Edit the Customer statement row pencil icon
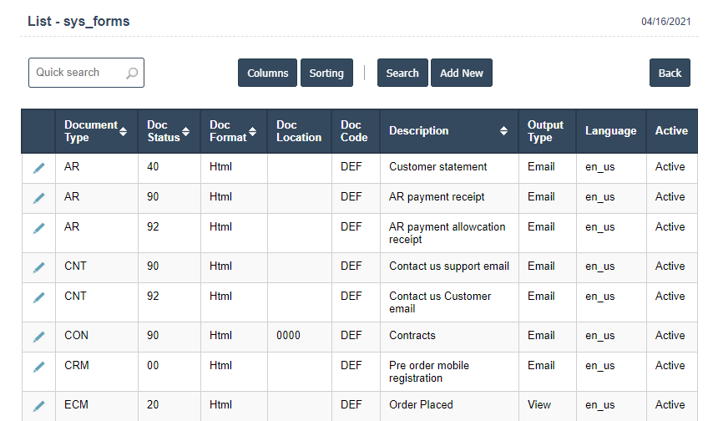This screenshot has width=713, height=421. click(x=39, y=168)
